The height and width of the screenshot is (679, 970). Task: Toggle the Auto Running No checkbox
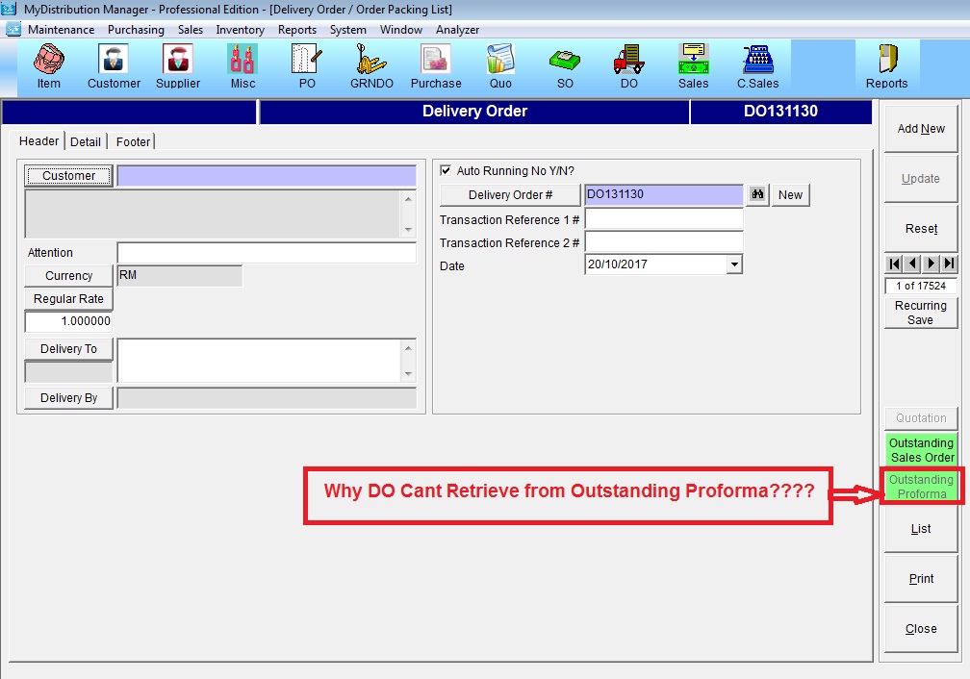point(446,171)
